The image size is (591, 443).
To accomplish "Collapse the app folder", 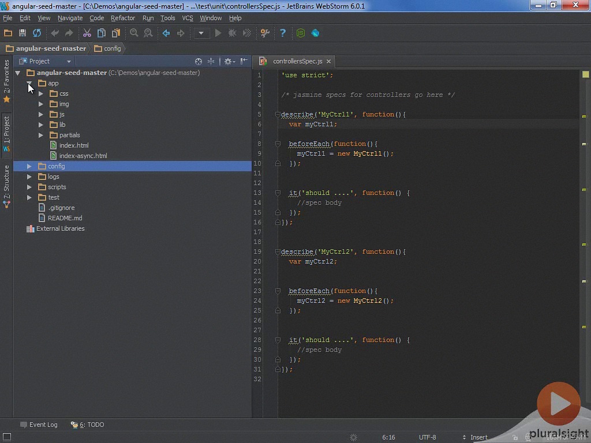I will pos(29,83).
